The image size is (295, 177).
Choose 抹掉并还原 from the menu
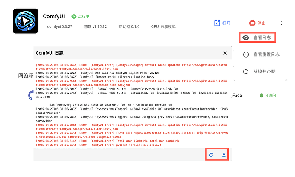[x=259, y=71]
